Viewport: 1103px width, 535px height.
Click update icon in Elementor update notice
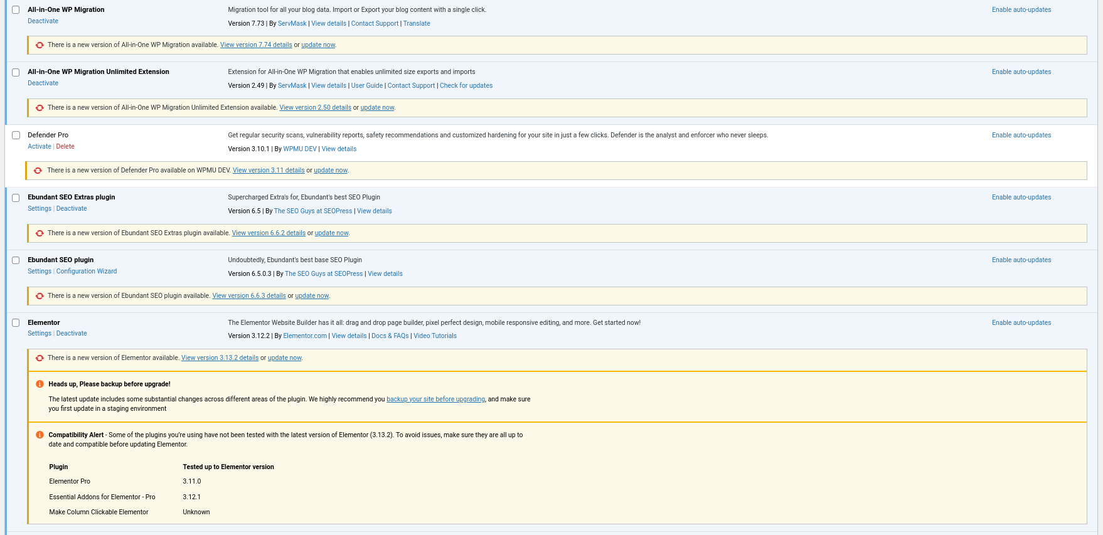click(x=40, y=358)
